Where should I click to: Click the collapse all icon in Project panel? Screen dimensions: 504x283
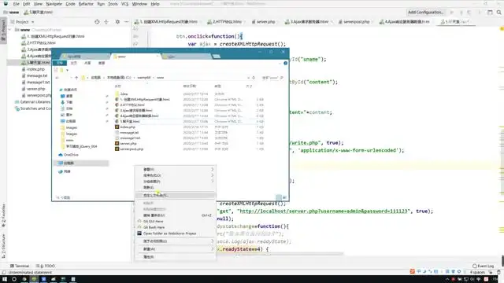[106, 22]
